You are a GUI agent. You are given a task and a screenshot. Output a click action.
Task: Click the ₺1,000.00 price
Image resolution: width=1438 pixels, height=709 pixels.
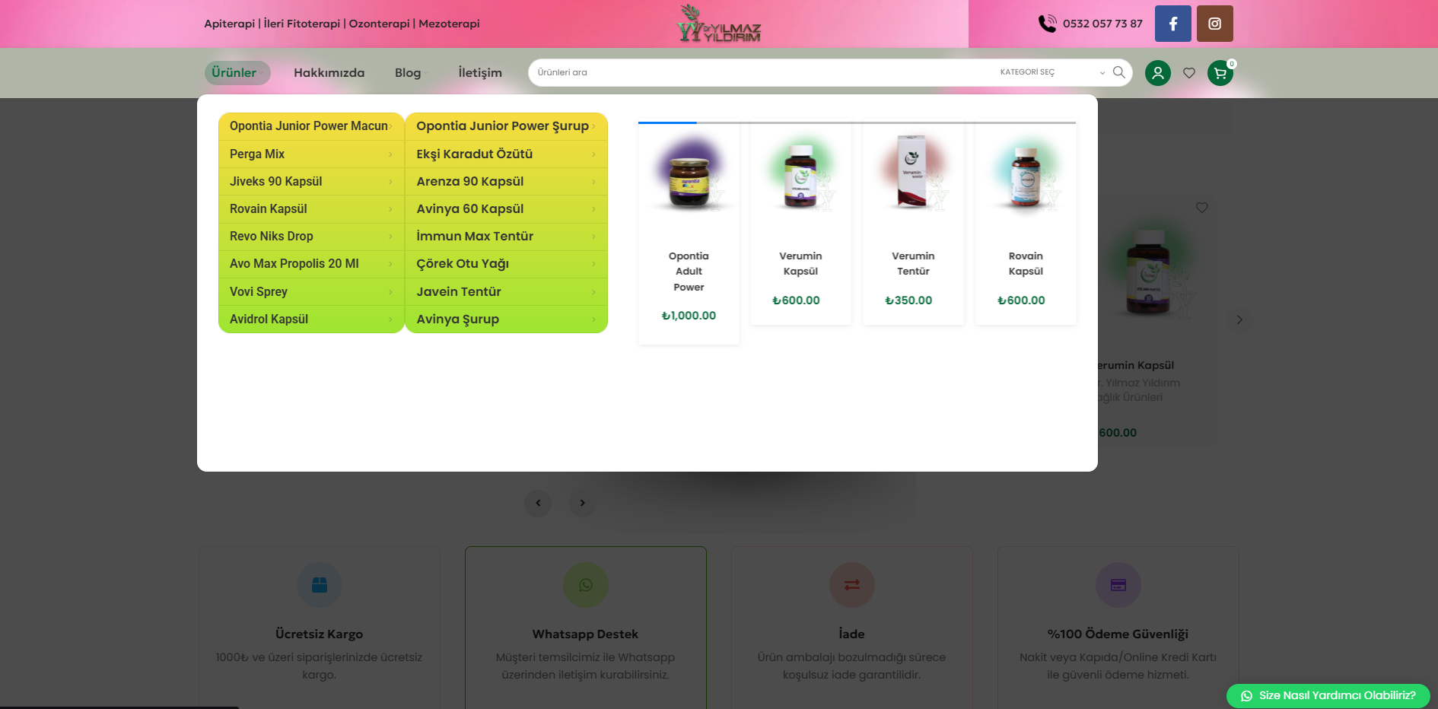[689, 316]
